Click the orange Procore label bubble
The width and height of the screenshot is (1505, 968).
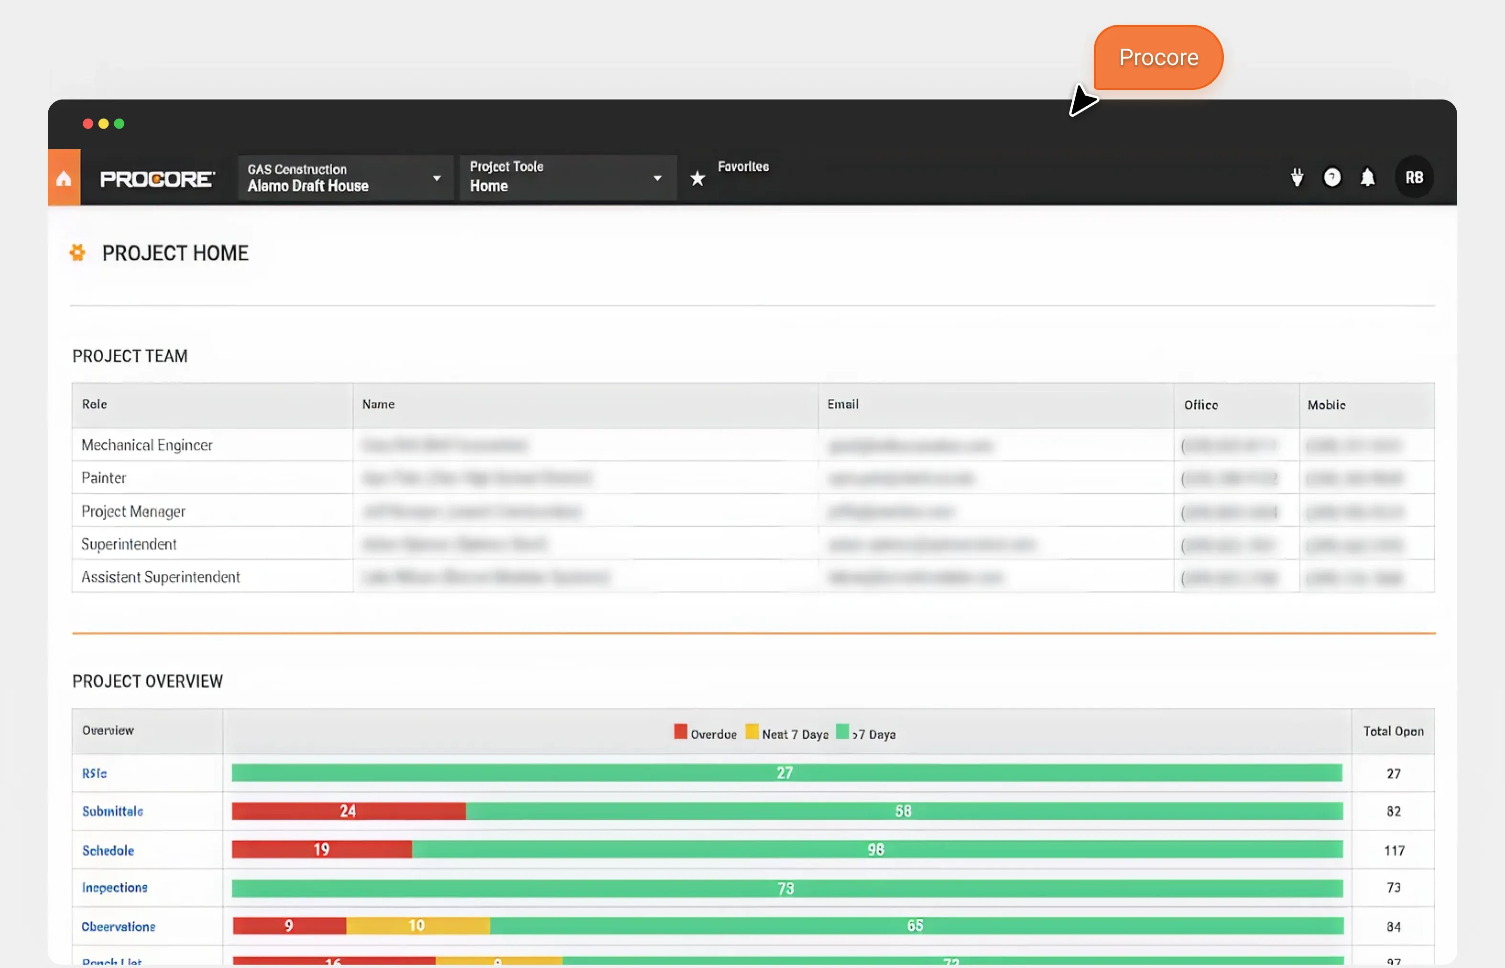point(1158,57)
